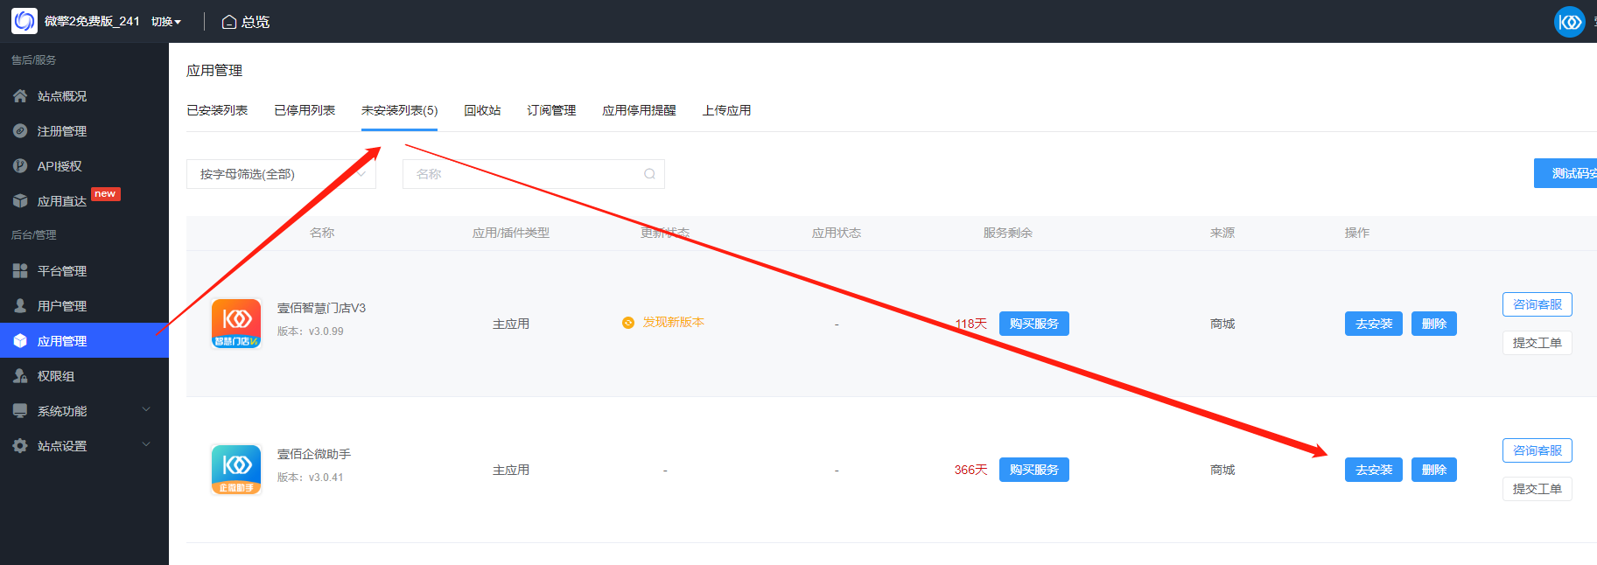Click the orange update status icon
The height and width of the screenshot is (565, 1597).
tap(628, 323)
